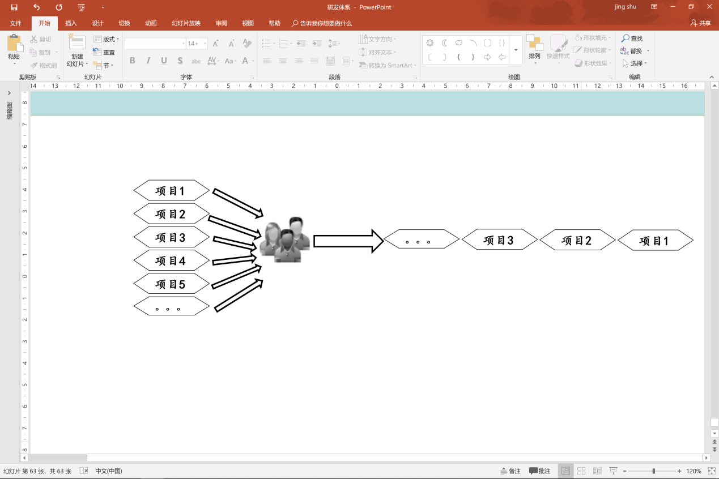Switch to Slide Sorter view icon
The height and width of the screenshot is (479, 719).
click(x=581, y=471)
